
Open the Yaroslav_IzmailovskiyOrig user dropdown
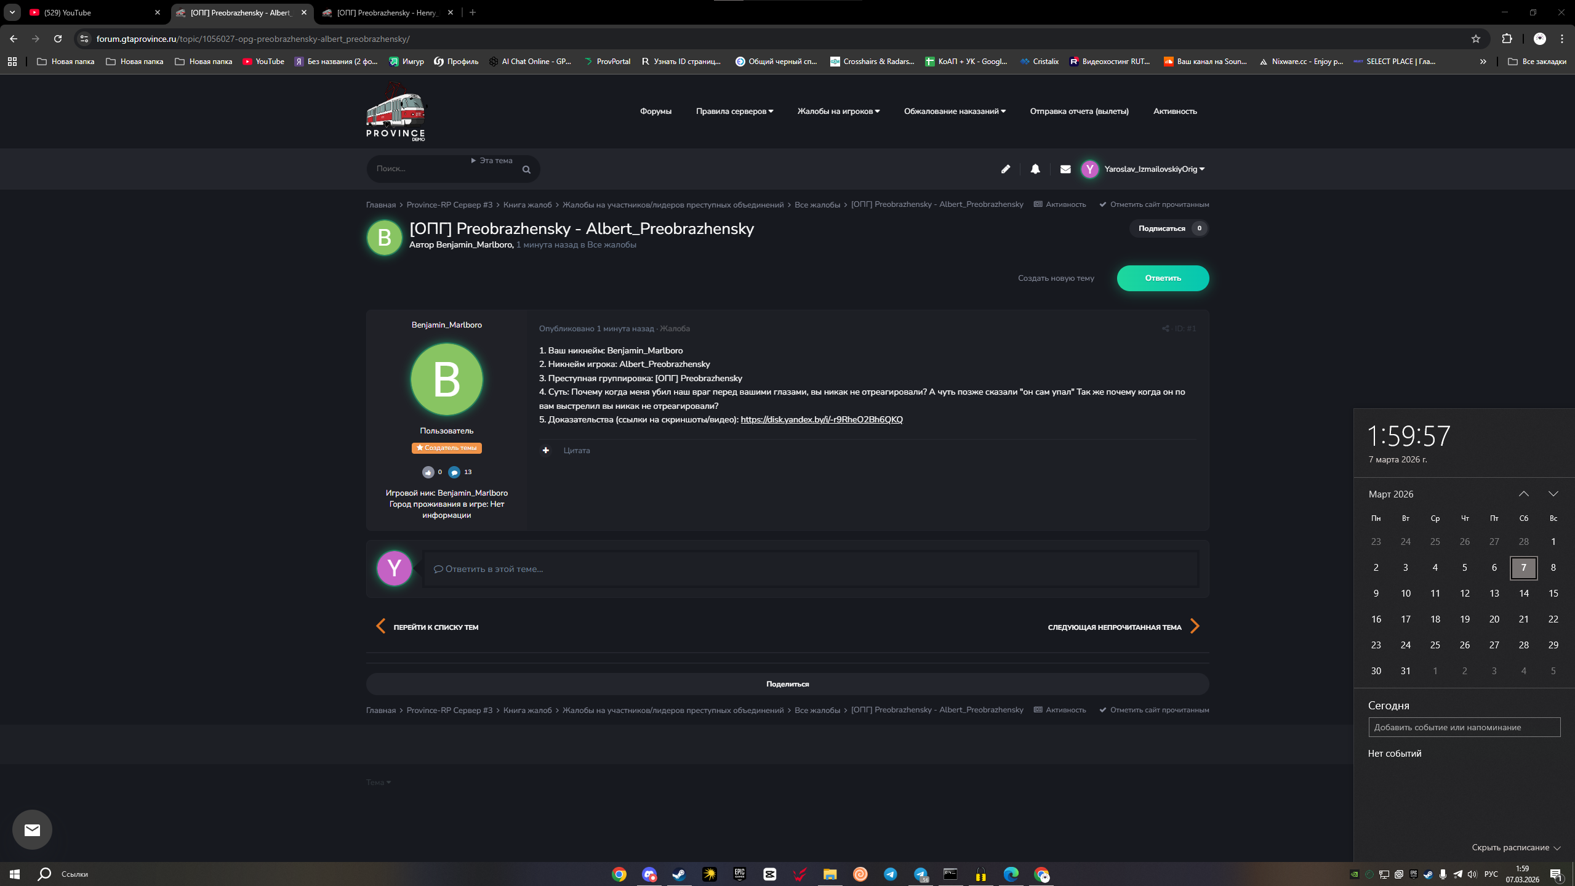pyautogui.click(x=1153, y=169)
